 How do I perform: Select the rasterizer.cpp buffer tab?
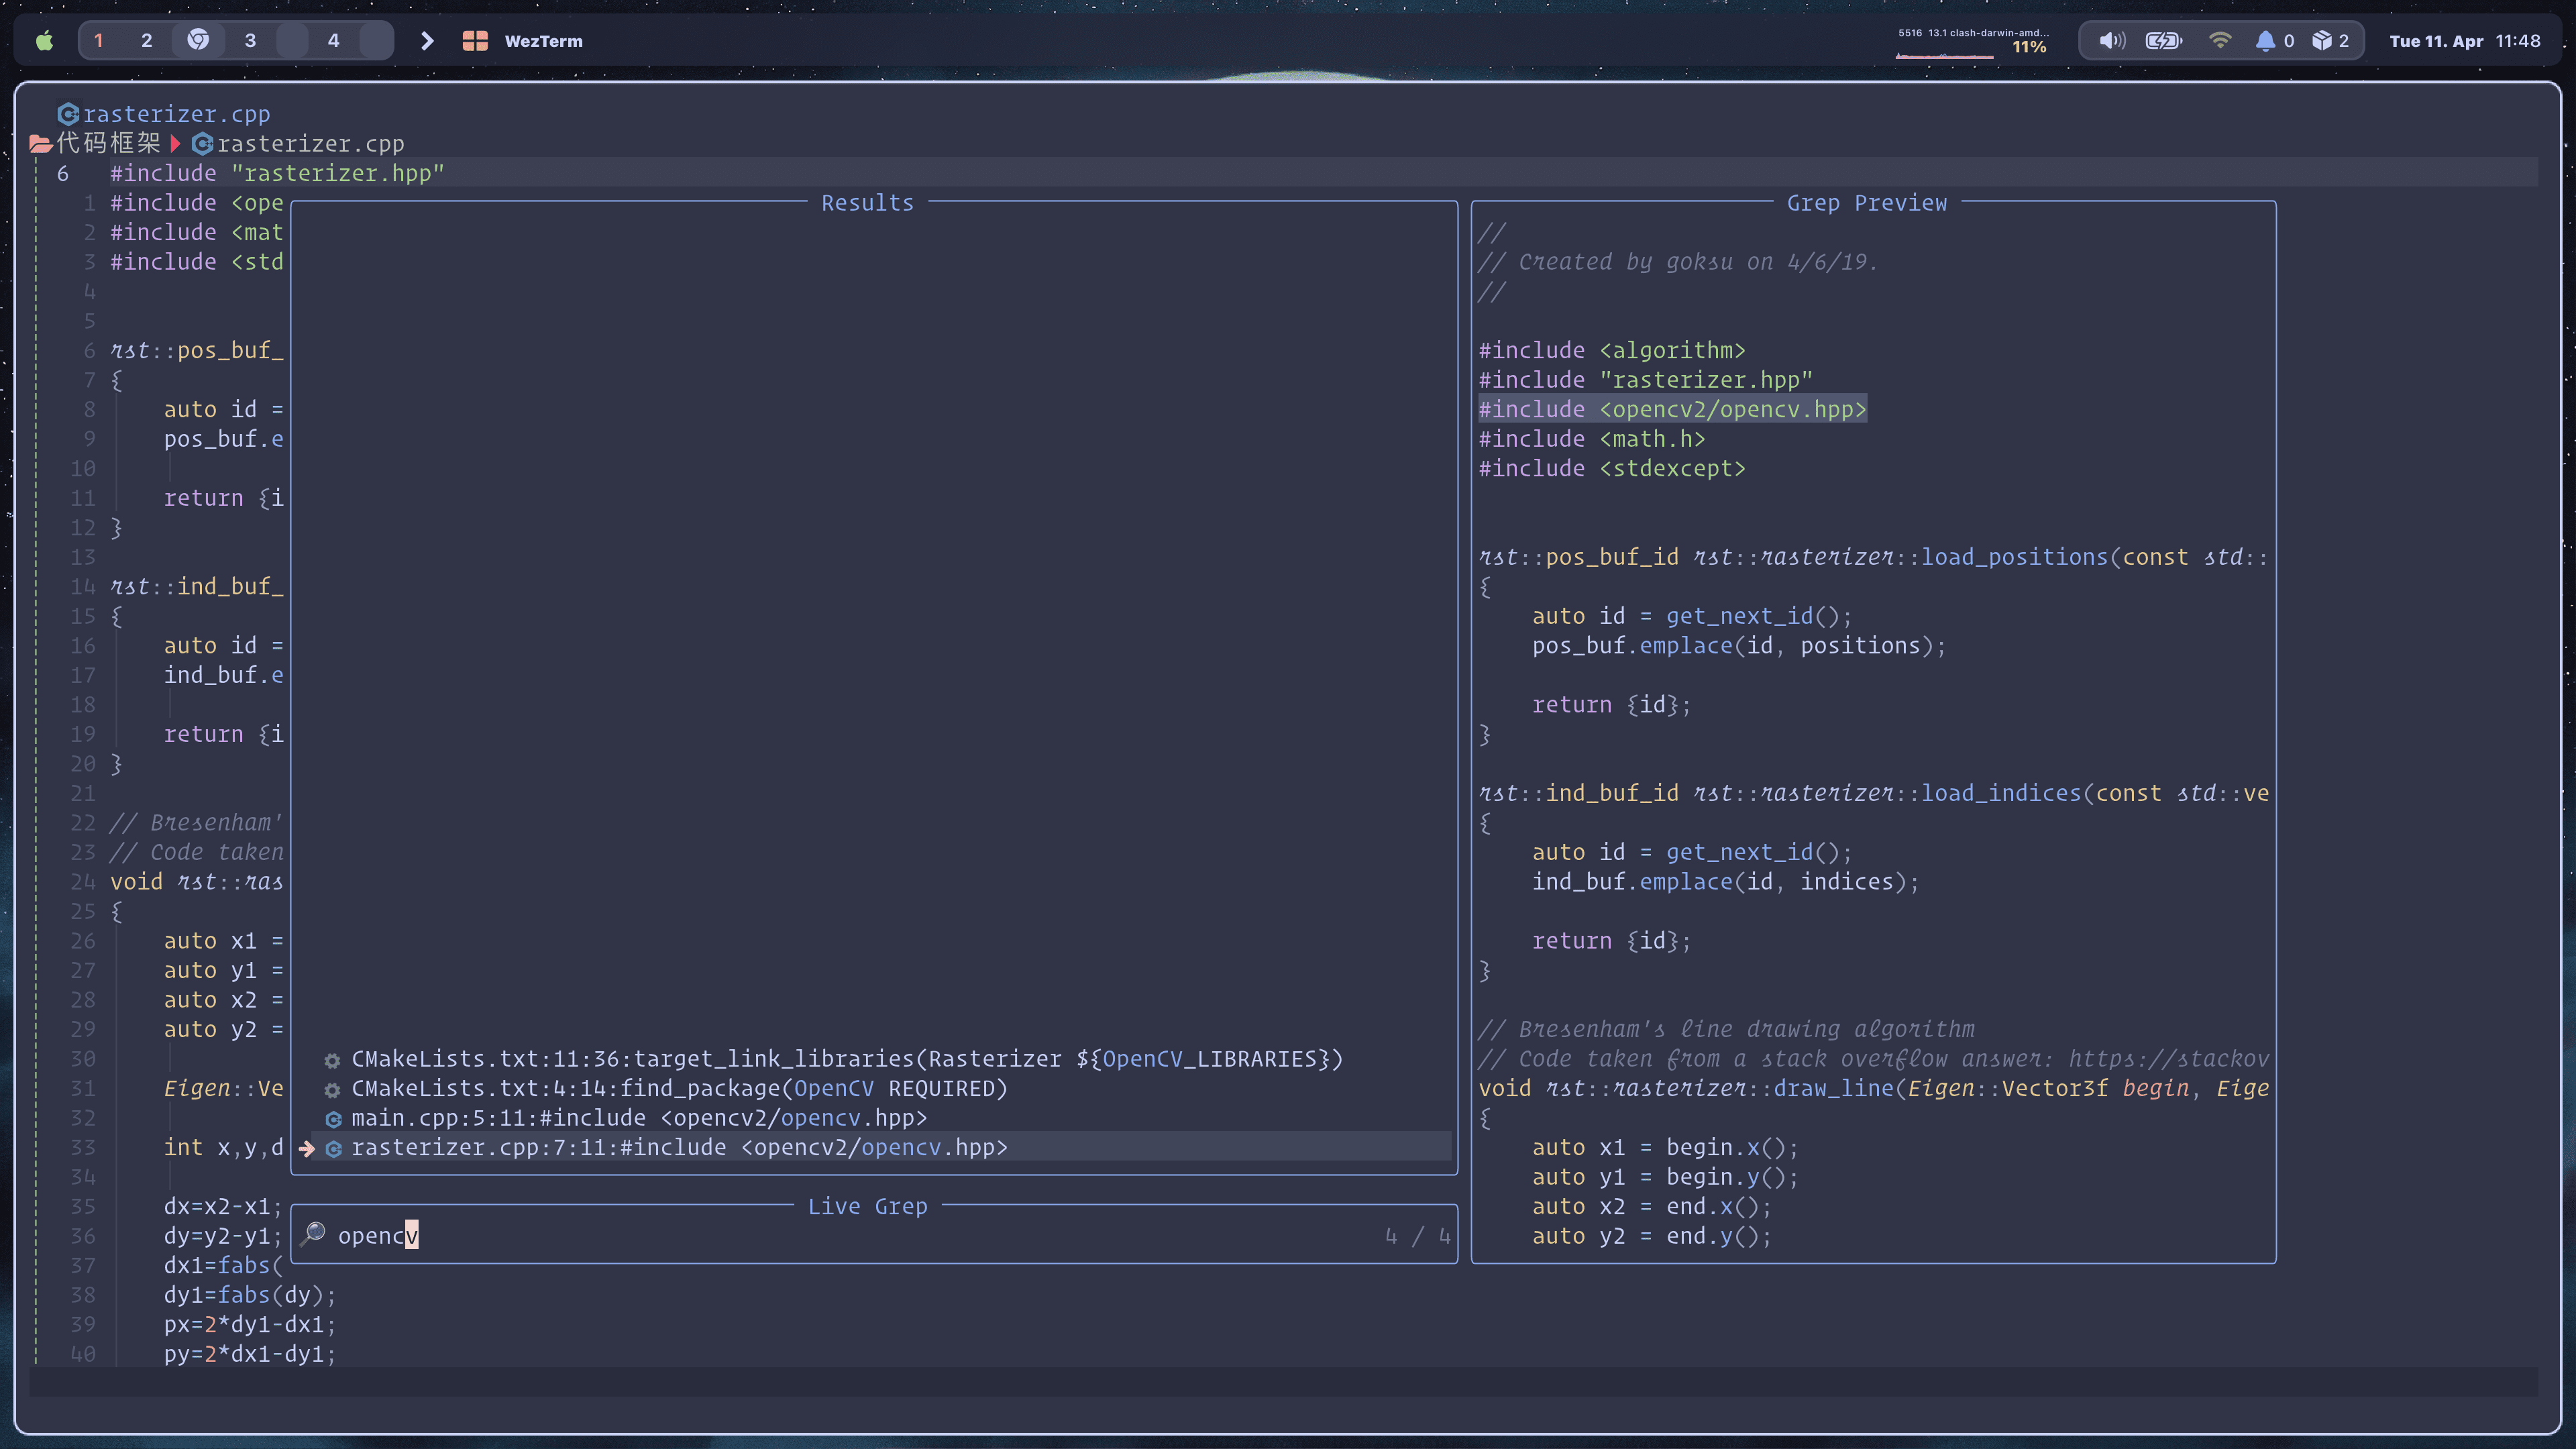(176, 114)
